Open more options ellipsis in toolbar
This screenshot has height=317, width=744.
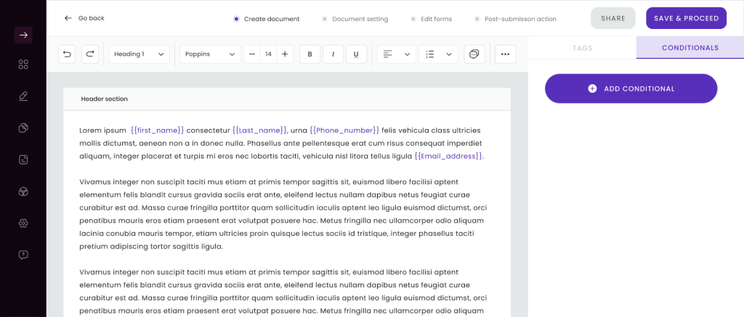(x=506, y=54)
